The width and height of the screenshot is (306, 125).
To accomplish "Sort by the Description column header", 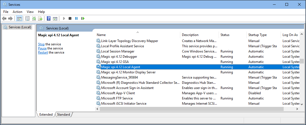I will coord(199,35).
